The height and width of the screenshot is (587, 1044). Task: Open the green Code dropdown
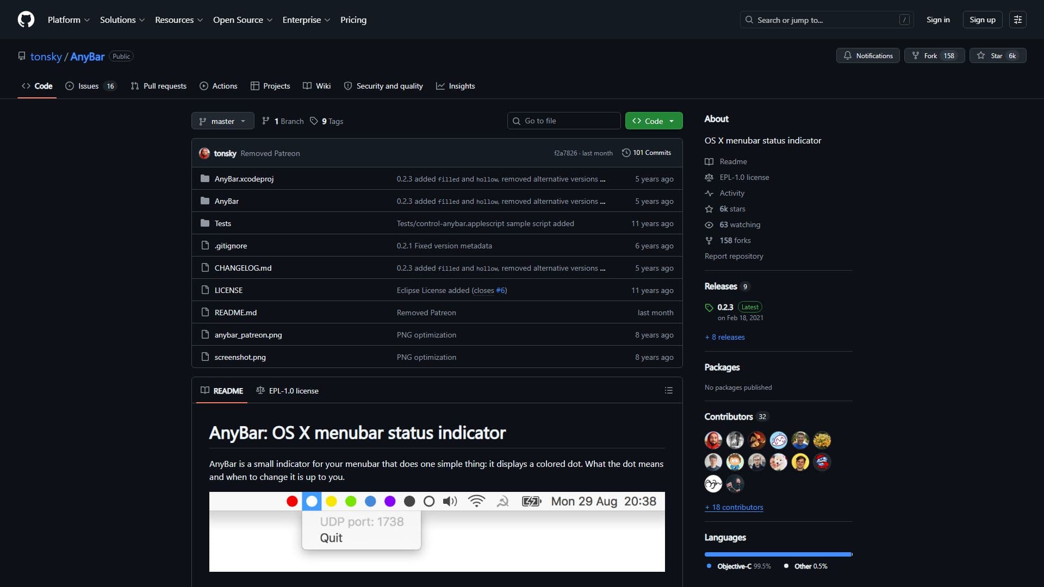click(654, 121)
